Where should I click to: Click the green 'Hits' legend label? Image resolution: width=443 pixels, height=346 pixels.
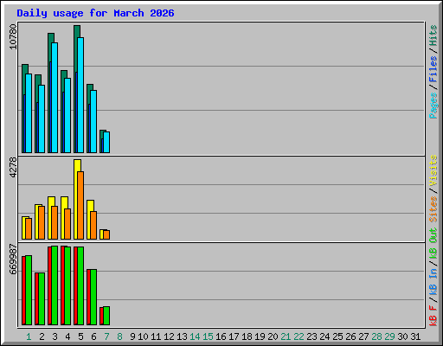433,35
